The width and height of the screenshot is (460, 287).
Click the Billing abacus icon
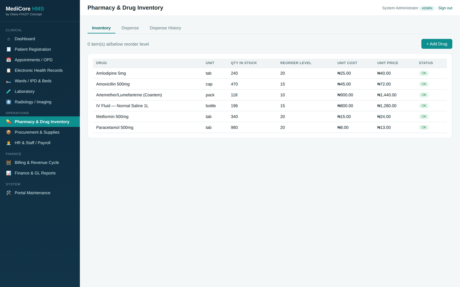[x=8, y=163]
